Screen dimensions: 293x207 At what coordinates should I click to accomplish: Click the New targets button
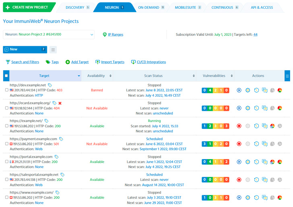(x=25, y=50)
